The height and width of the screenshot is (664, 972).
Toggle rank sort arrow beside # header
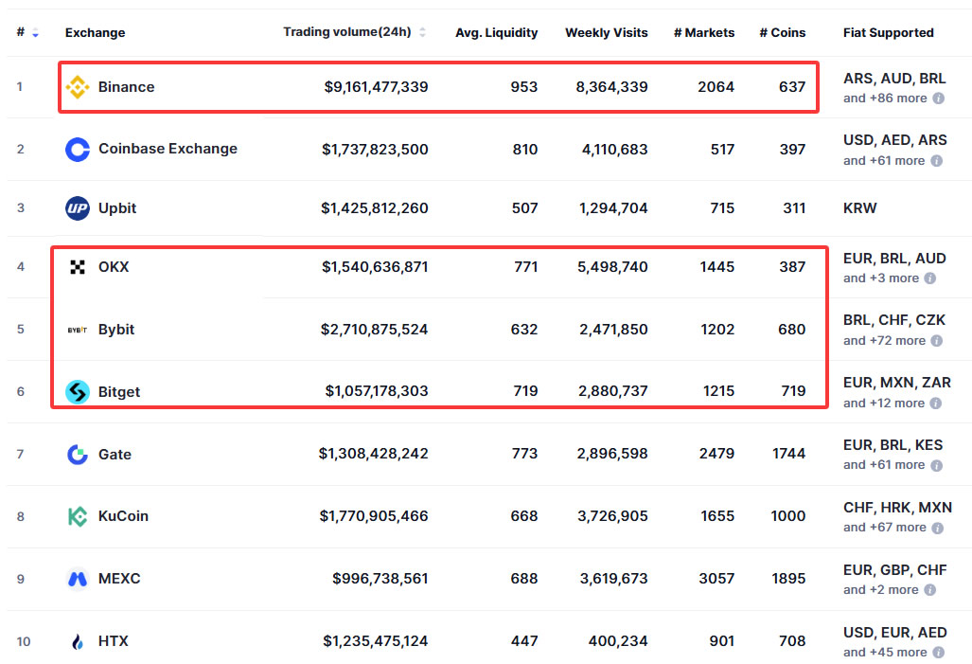pyautogui.click(x=35, y=33)
